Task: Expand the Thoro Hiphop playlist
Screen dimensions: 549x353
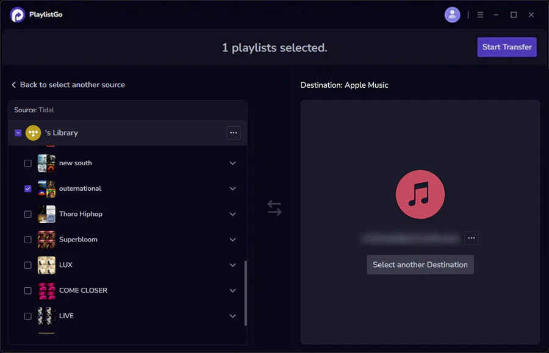Action: [232, 214]
